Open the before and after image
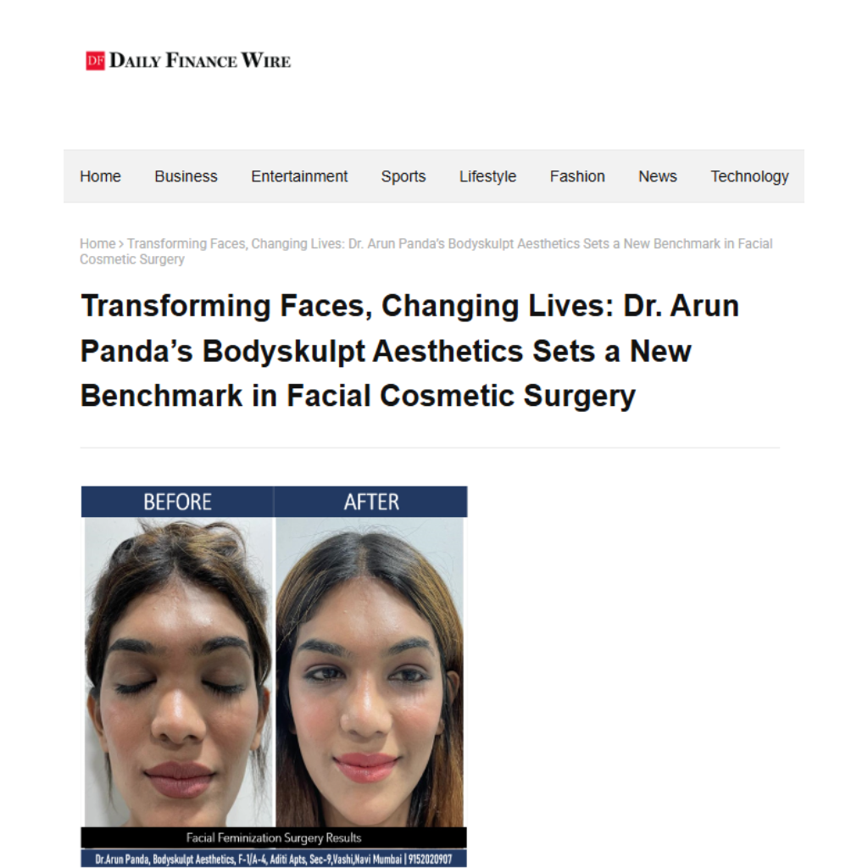 [274, 676]
